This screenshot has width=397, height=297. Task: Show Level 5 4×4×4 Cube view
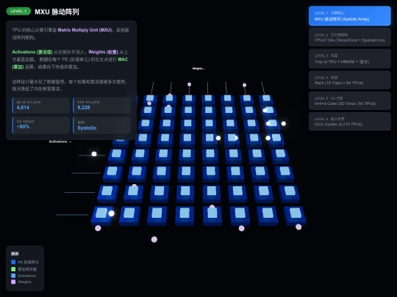pyautogui.click(x=350, y=101)
